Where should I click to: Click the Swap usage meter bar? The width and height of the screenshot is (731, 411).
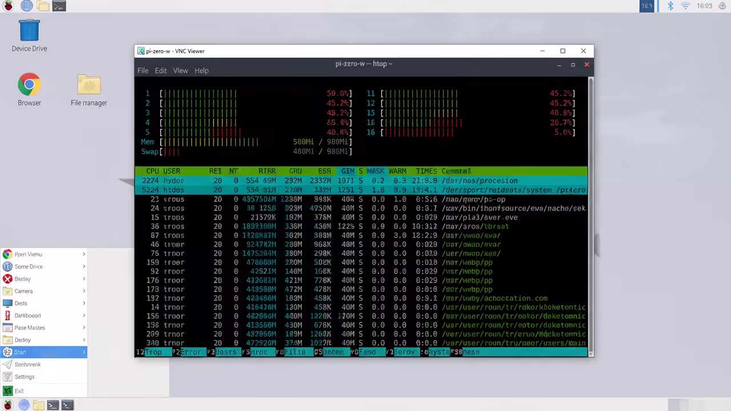coord(246,151)
